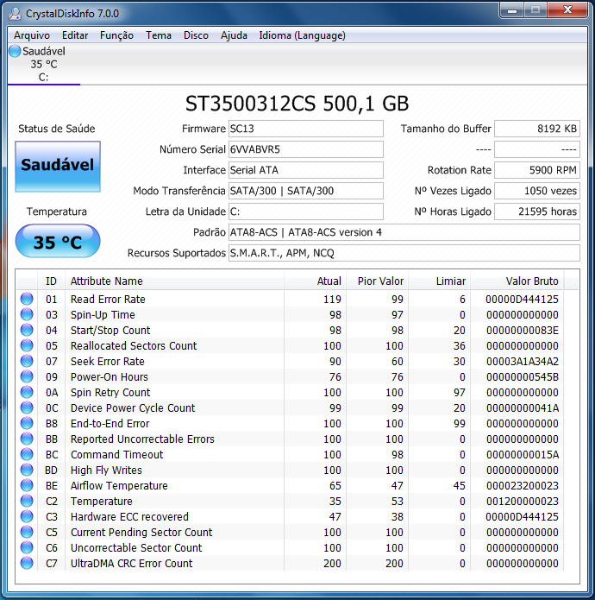Click raw value 001200000023 of Temperature
Image resolution: width=595 pixels, height=600 pixels.
tap(522, 502)
